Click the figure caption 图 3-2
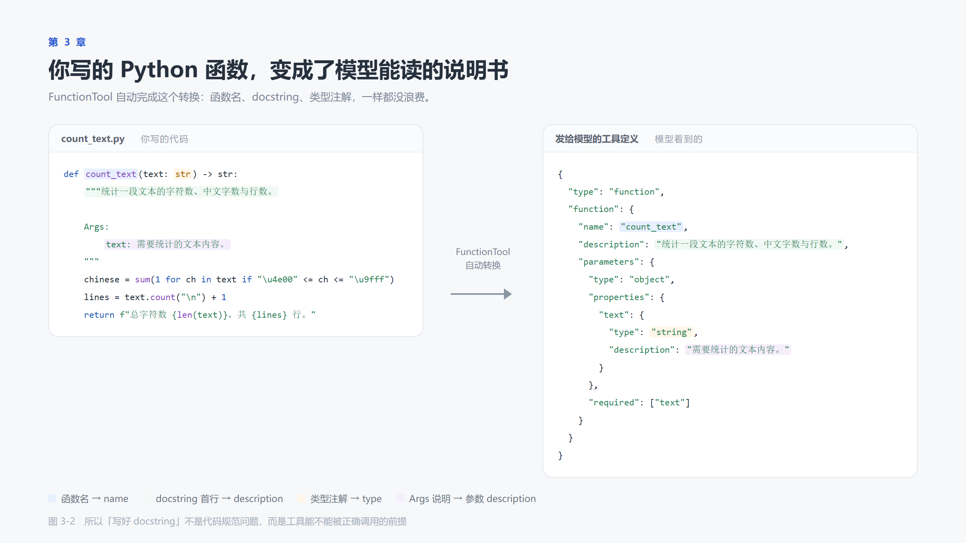The height and width of the screenshot is (543, 966). (x=227, y=521)
